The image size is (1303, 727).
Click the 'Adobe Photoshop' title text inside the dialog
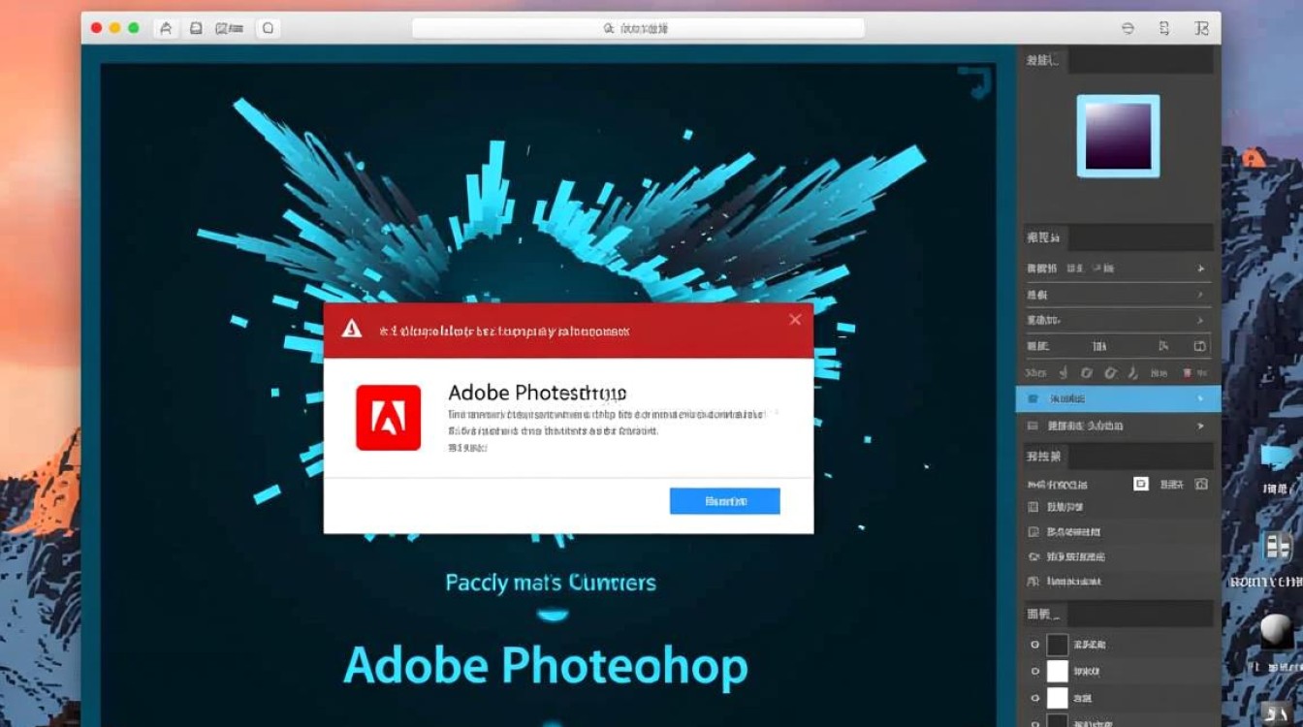pos(537,393)
